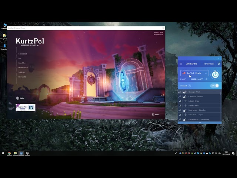This screenshot has width=237, height=178.
Task: Open KurtzPel Help
Action: [20, 98]
